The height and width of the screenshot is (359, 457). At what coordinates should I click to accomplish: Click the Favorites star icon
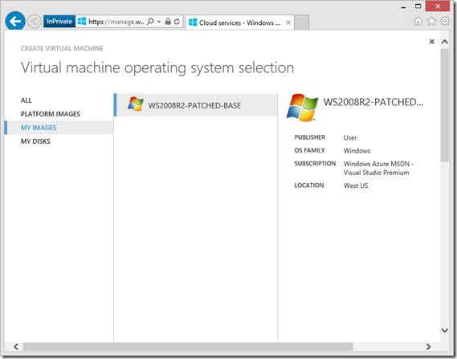[431, 21]
